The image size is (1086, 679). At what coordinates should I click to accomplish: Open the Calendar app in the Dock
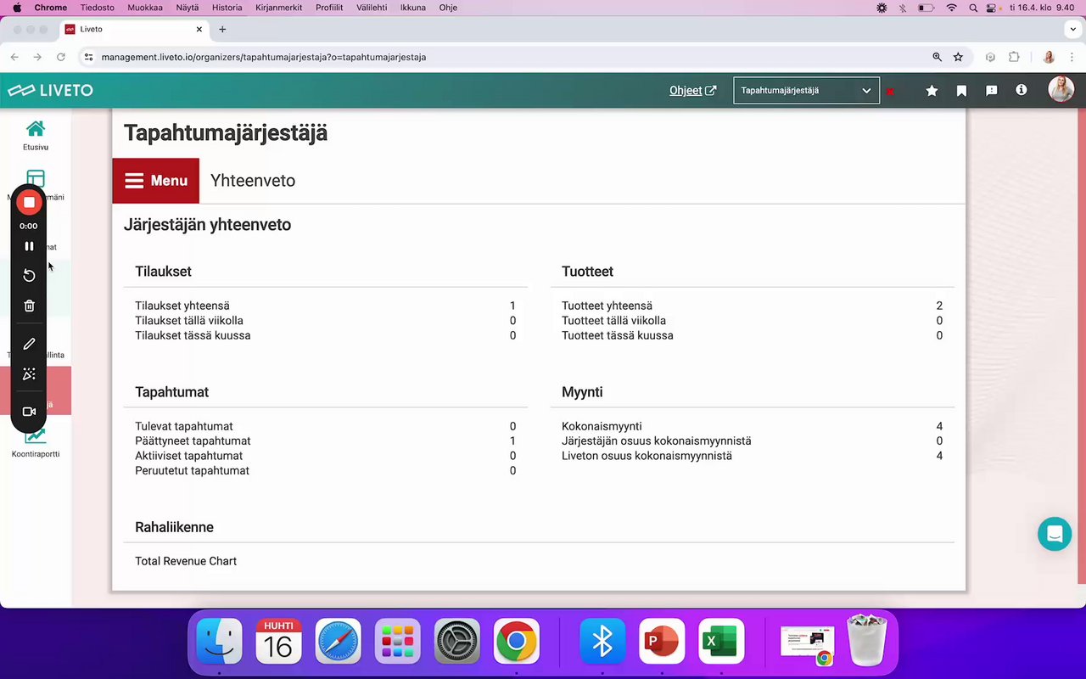coord(278,641)
